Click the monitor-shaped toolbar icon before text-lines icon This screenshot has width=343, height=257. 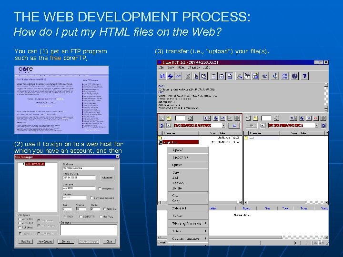[204, 76]
